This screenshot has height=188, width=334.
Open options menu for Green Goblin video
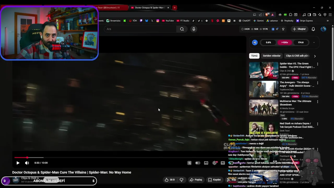click(x=318, y=64)
